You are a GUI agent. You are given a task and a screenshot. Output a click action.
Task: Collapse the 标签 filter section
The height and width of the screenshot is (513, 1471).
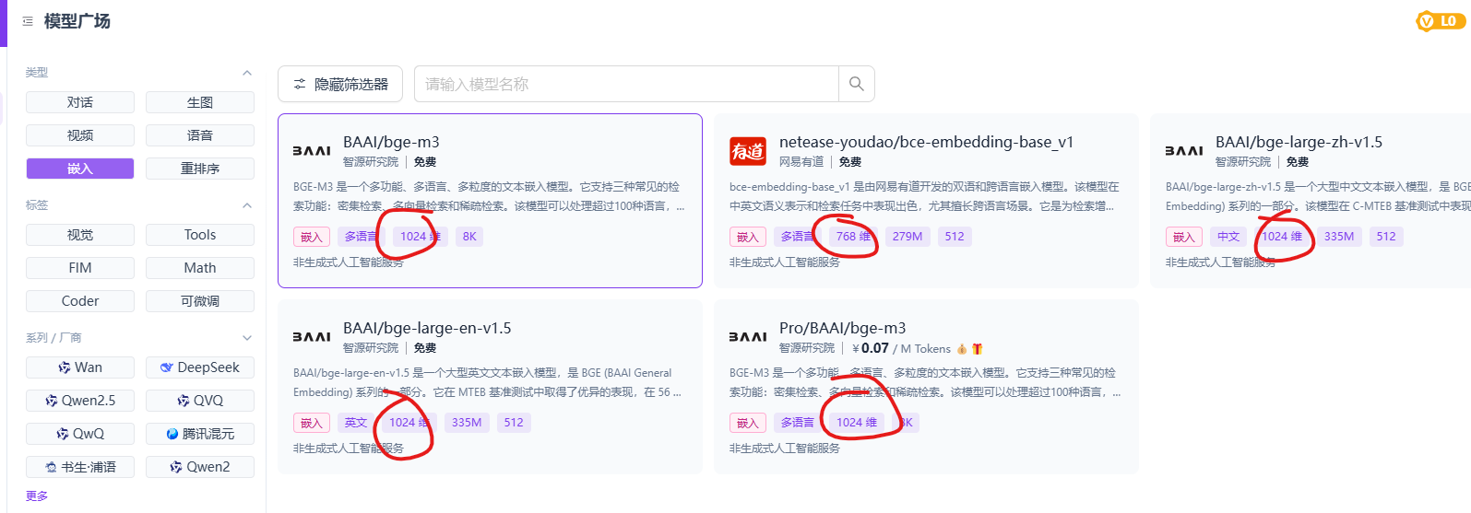pyautogui.click(x=247, y=205)
